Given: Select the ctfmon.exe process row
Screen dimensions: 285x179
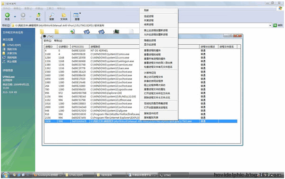Looking at the screenshot, I should coord(141,100).
